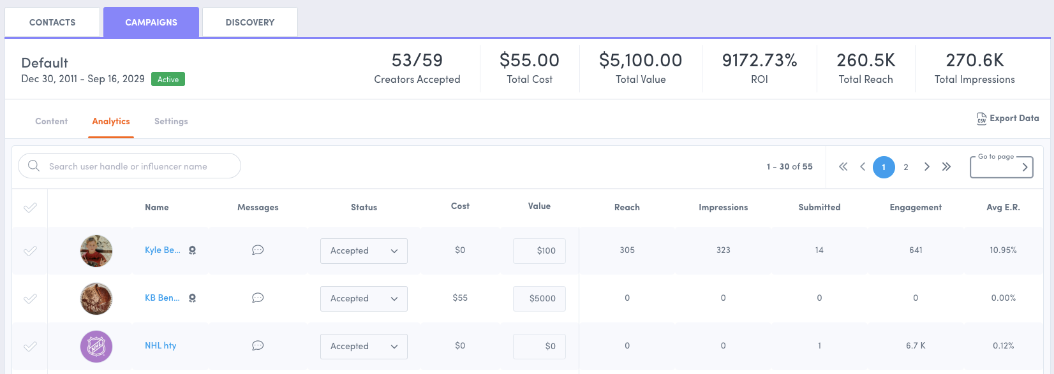Go to next page arrow
The width and height of the screenshot is (1054, 374).
coord(926,167)
